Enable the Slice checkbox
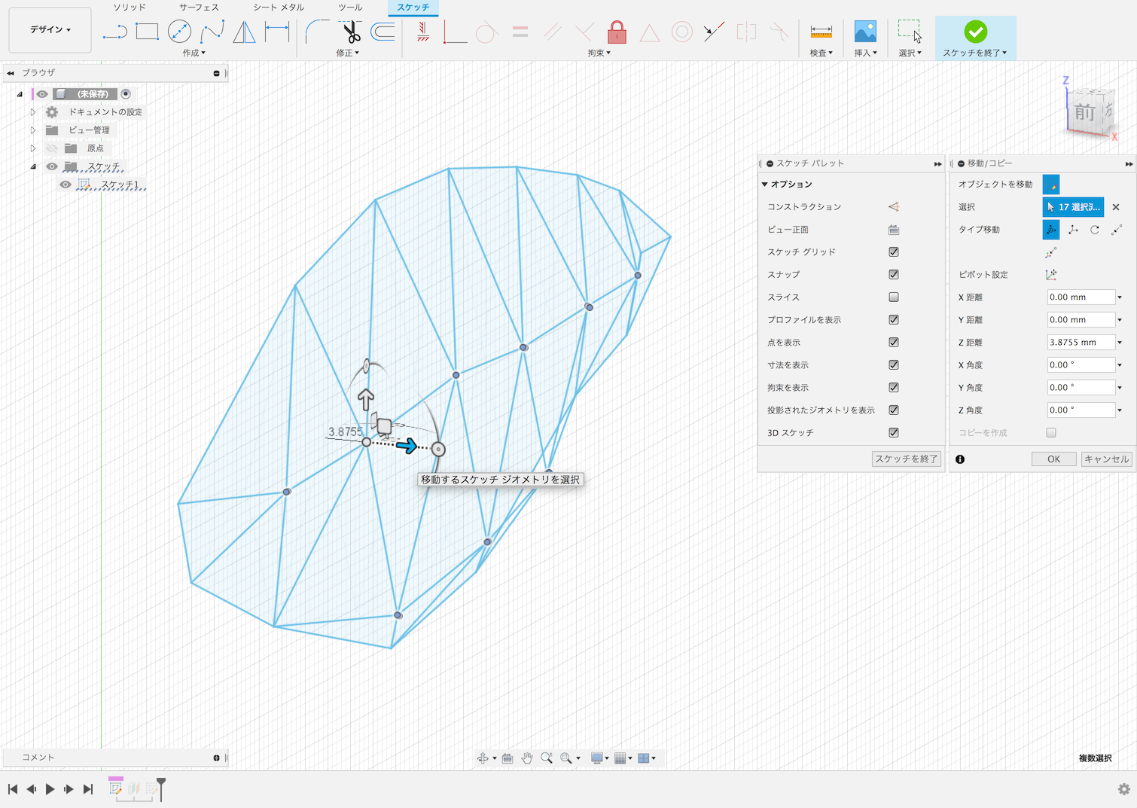Screen dimensions: 1137x808 [894, 297]
